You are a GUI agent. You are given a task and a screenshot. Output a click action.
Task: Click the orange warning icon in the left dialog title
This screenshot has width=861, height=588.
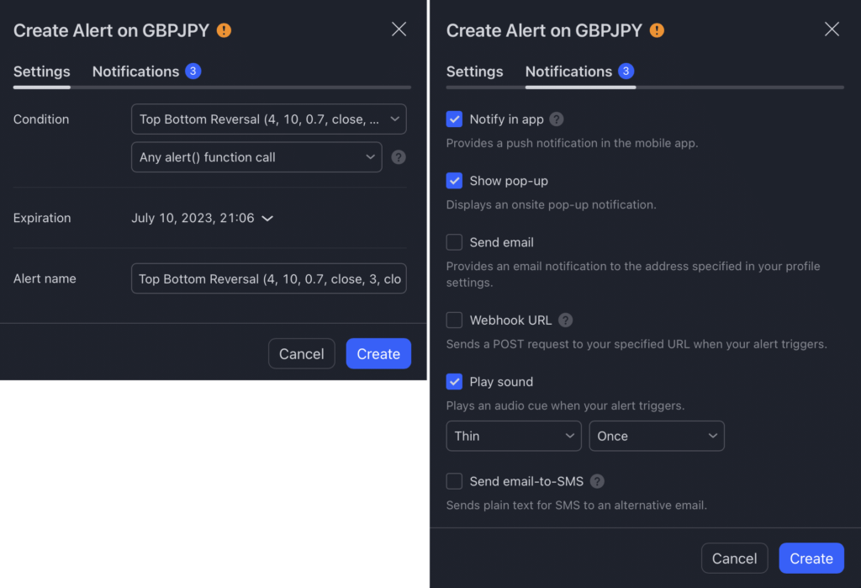point(224,30)
